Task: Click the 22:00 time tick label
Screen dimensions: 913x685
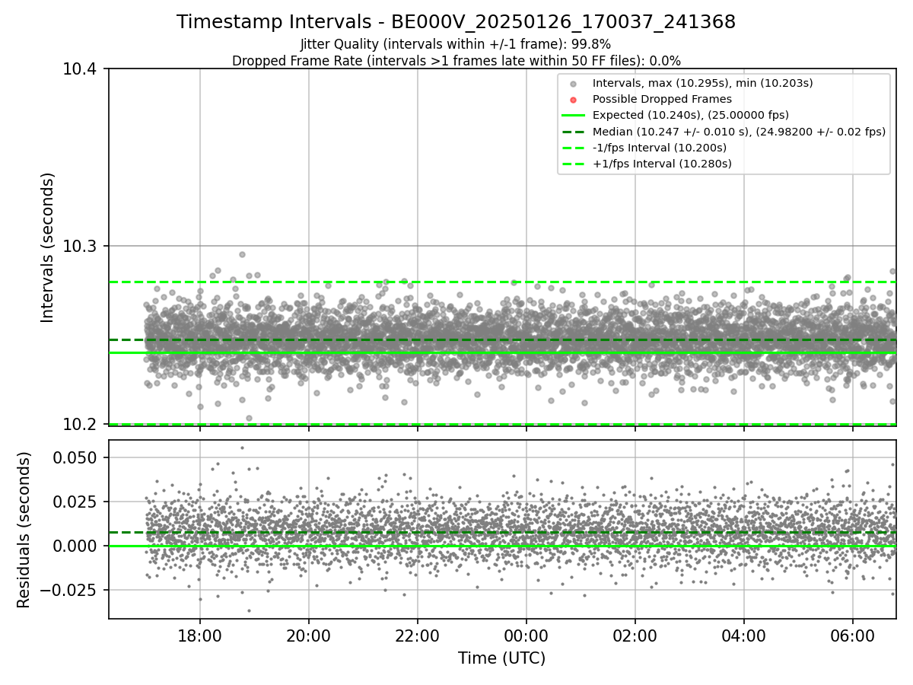Action: 418,636
